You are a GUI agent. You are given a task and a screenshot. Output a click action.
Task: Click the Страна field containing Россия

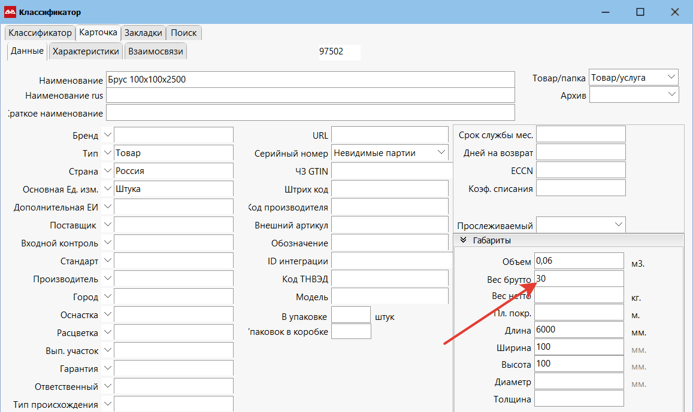[x=173, y=170]
